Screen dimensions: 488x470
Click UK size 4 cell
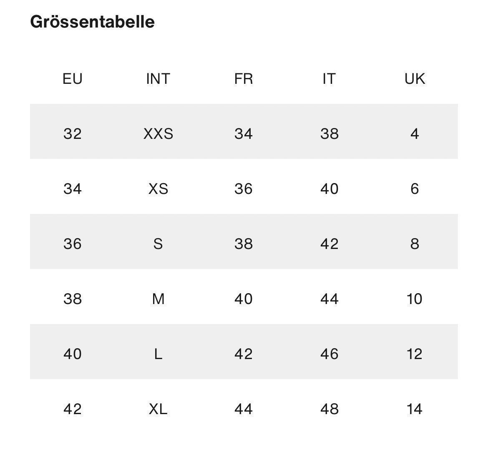(415, 134)
